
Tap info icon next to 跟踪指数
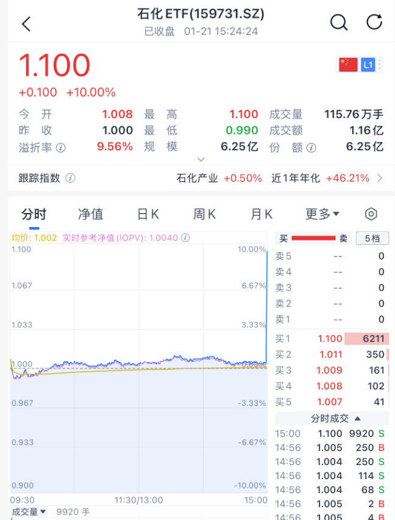coord(70,178)
